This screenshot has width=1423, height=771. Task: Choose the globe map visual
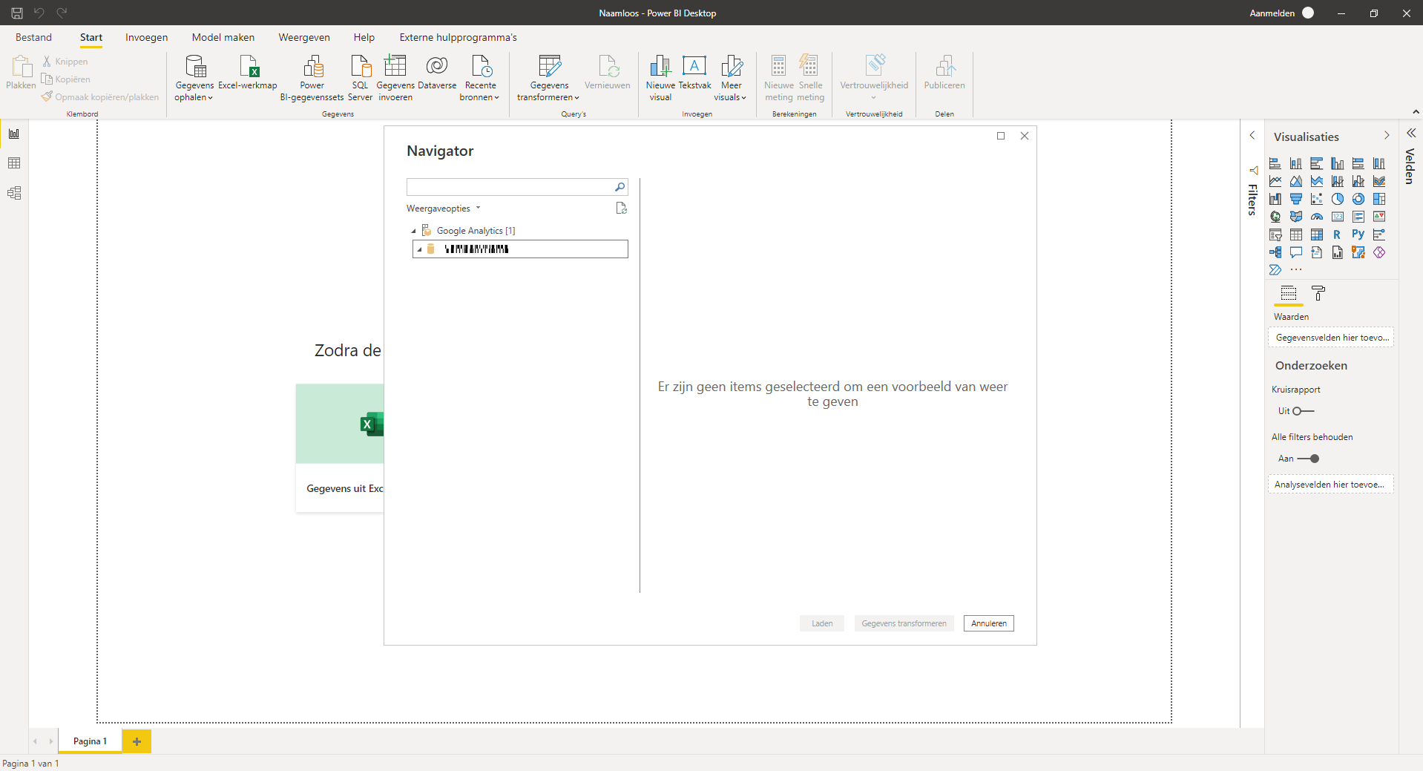(x=1275, y=217)
